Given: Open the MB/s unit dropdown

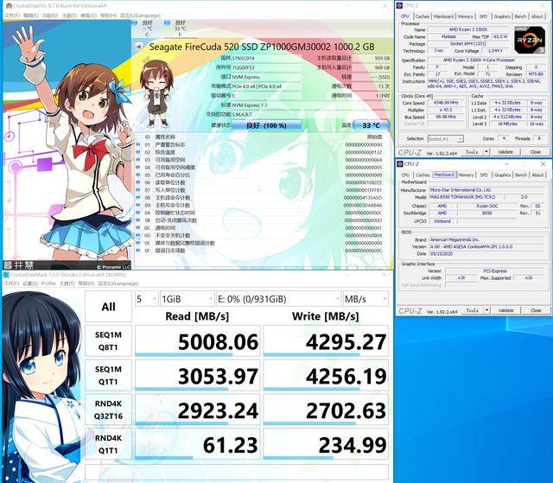Looking at the screenshot, I should (365, 299).
